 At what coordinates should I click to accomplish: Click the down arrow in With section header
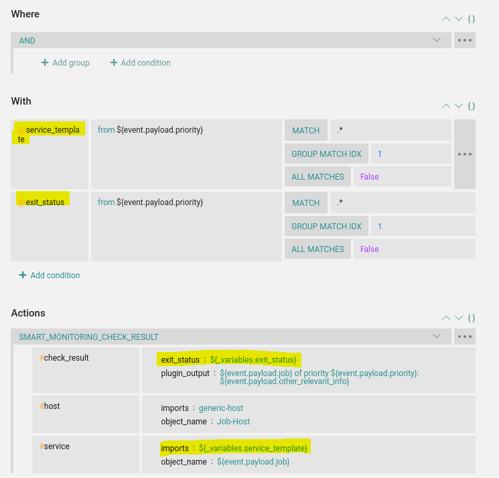459,106
